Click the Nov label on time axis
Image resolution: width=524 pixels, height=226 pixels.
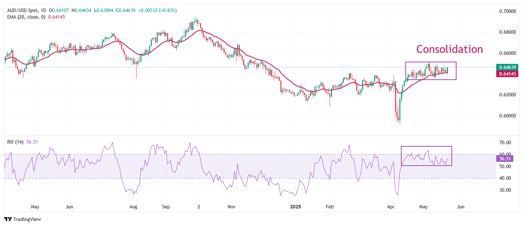[231, 207]
